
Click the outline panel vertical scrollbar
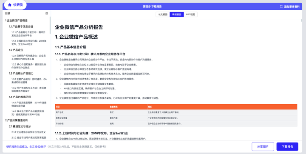(x=50, y=26)
